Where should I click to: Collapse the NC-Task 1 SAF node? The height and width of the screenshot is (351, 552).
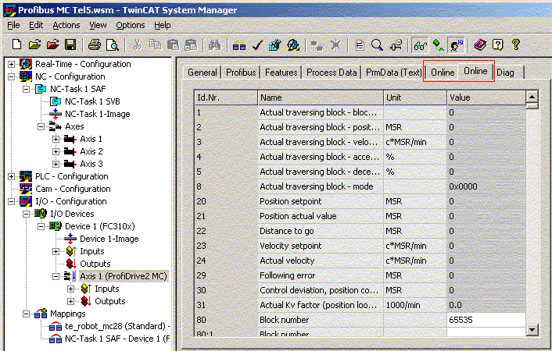[26, 89]
